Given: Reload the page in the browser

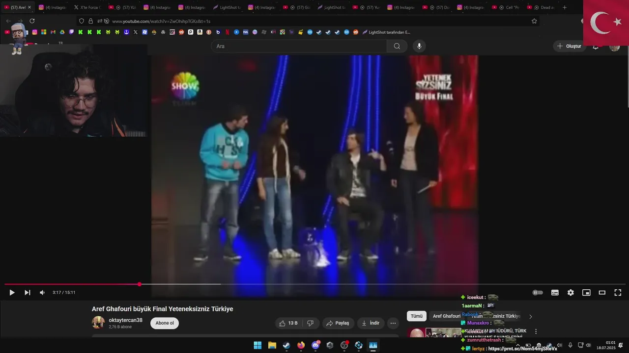Looking at the screenshot, I should (32, 21).
